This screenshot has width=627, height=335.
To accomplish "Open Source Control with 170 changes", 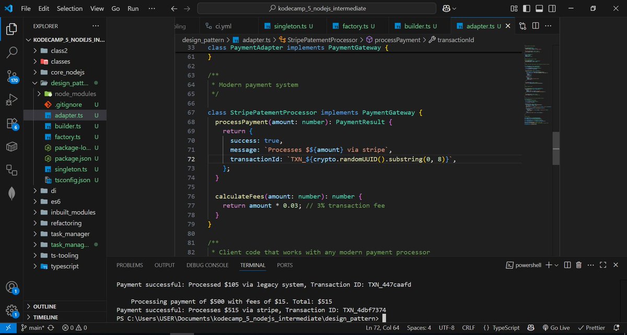I will click(11, 76).
